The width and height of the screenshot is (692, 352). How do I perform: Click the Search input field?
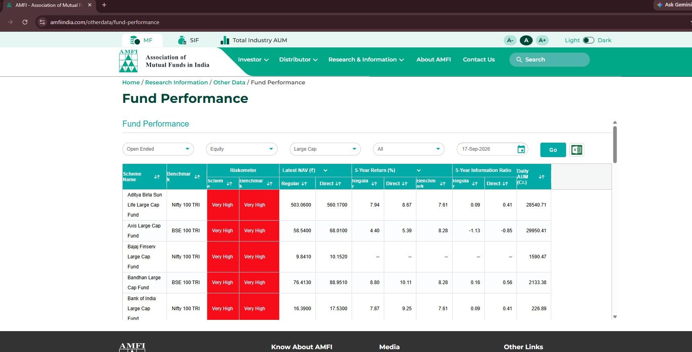pyautogui.click(x=550, y=59)
